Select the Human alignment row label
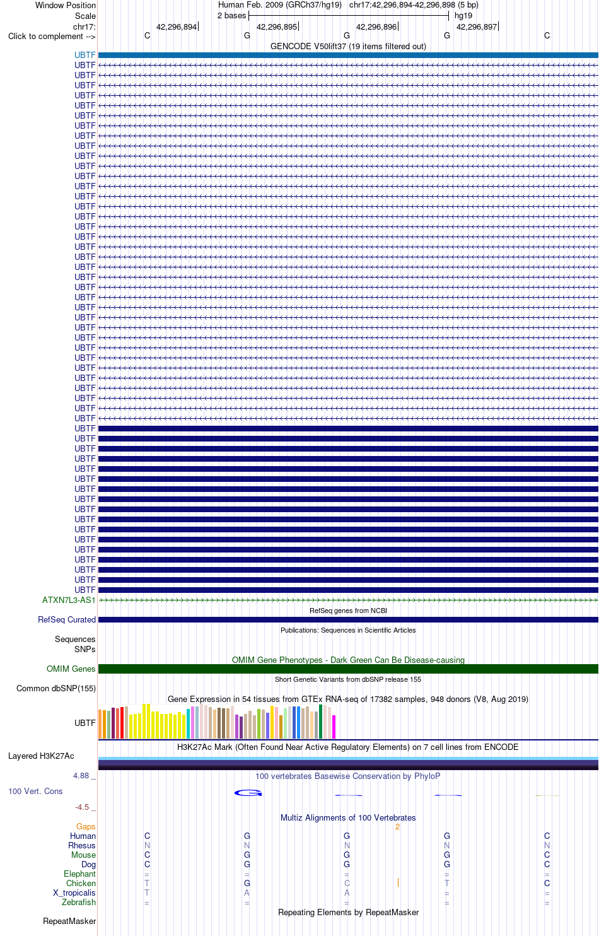 83,836
